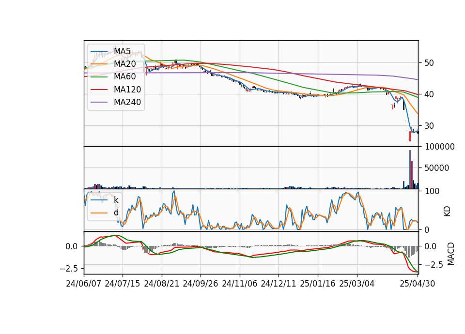Click the MA60 legend entry

point(114,76)
